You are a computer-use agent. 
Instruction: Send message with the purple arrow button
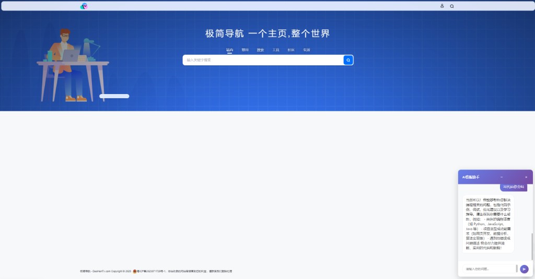coord(524,269)
